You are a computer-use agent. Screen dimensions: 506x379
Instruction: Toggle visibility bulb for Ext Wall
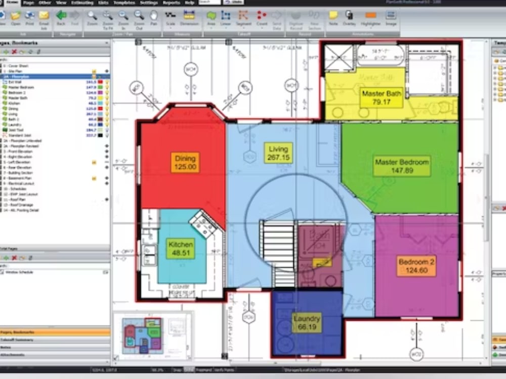coord(107,82)
